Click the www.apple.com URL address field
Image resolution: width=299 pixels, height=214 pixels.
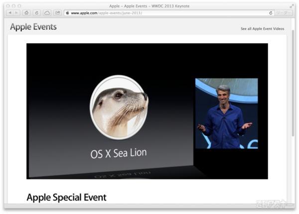169,13
